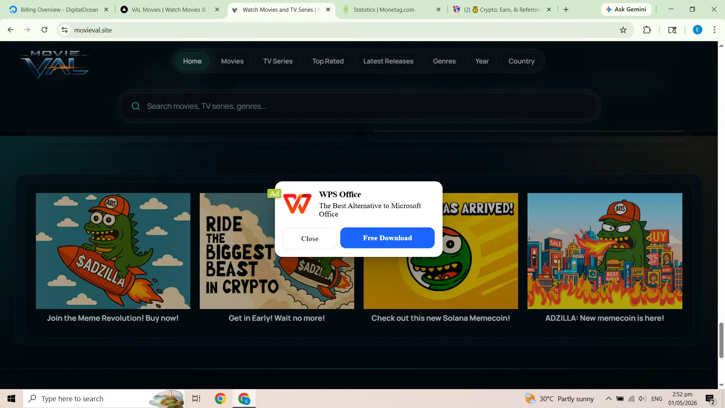Click the Free Download button

[387, 238]
